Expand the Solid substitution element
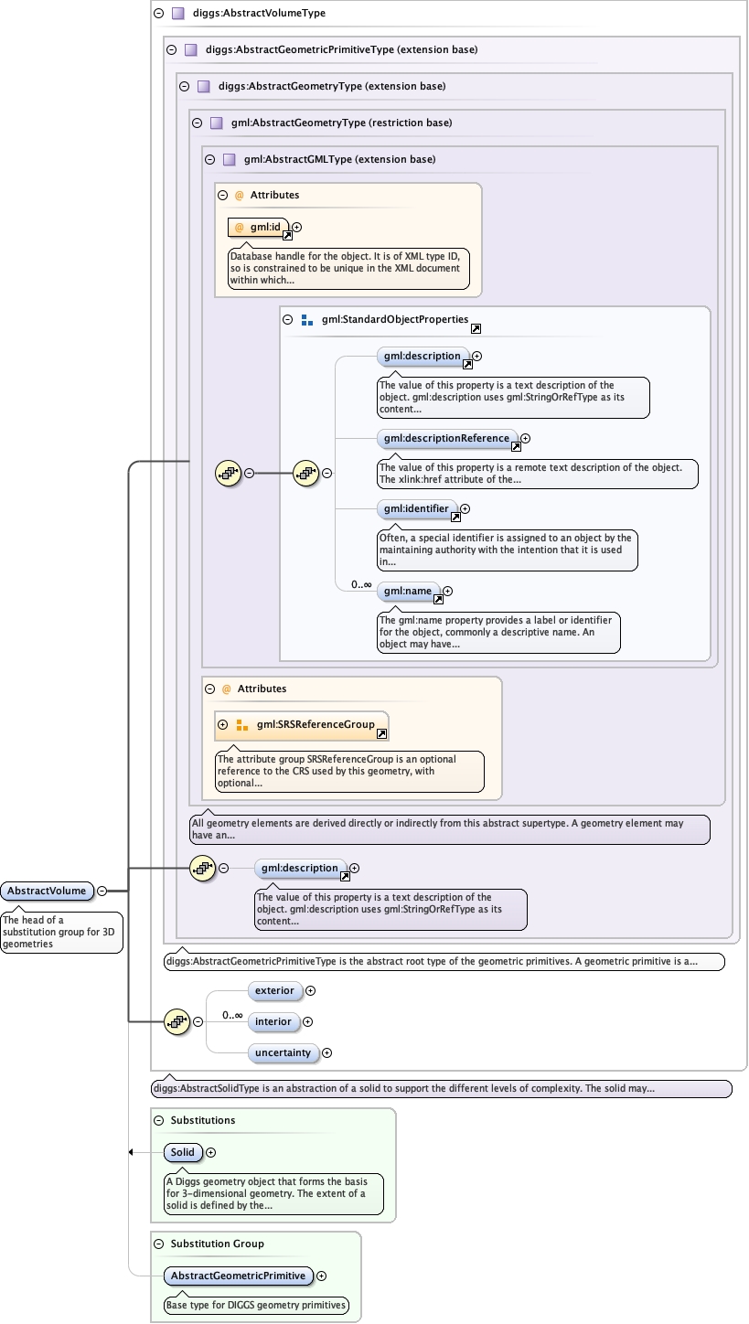 pyautogui.click(x=211, y=1153)
